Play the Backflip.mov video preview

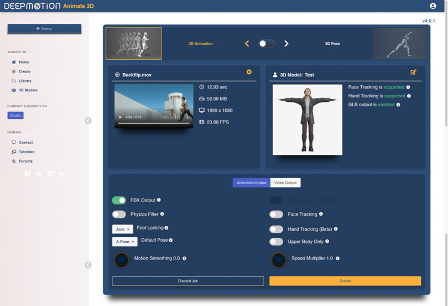[120, 117]
